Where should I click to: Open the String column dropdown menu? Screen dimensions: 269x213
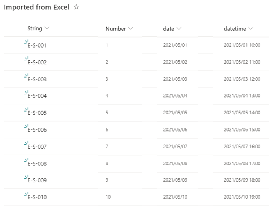tap(47, 29)
